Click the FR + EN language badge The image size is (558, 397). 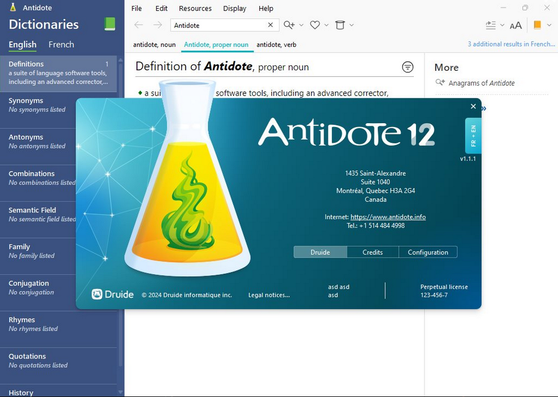click(x=473, y=136)
